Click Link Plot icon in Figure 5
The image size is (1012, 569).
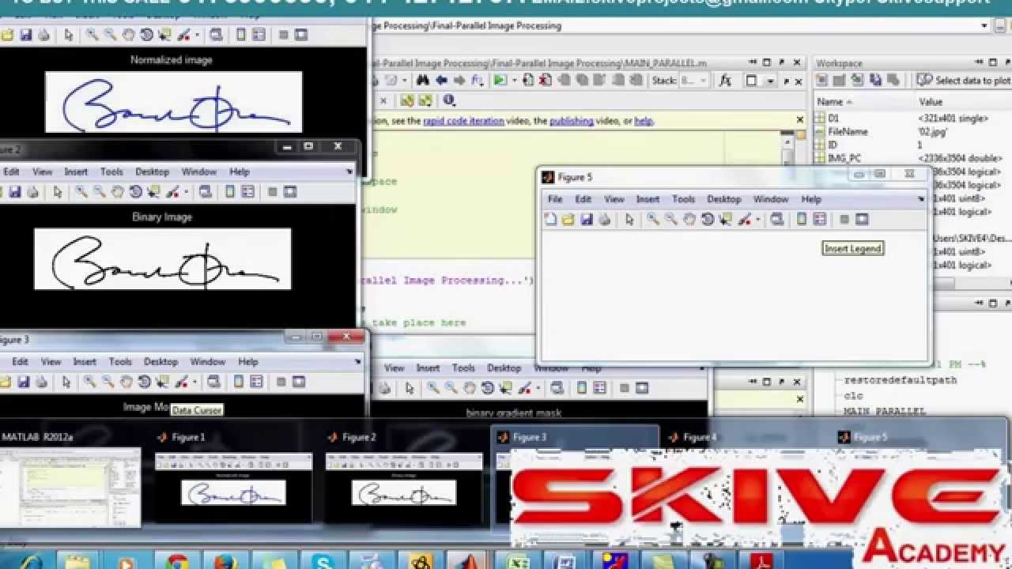click(x=777, y=220)
